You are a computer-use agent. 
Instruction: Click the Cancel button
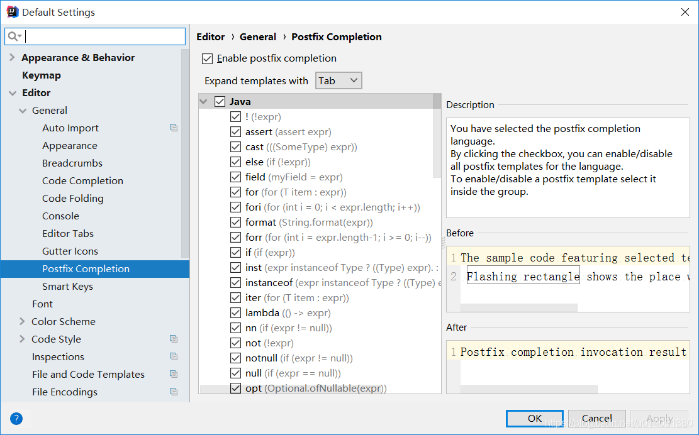click(596, 419)
